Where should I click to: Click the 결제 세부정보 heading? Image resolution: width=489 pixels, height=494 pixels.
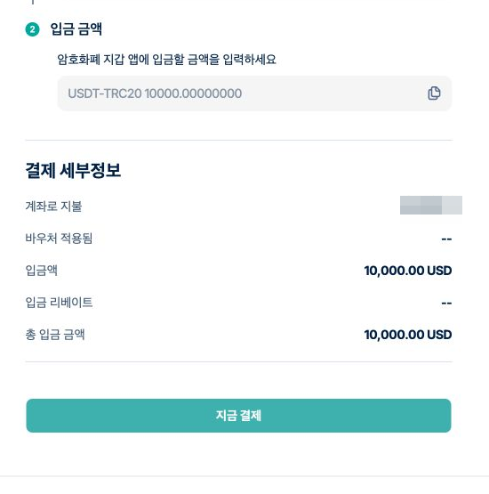coord(73,170)
